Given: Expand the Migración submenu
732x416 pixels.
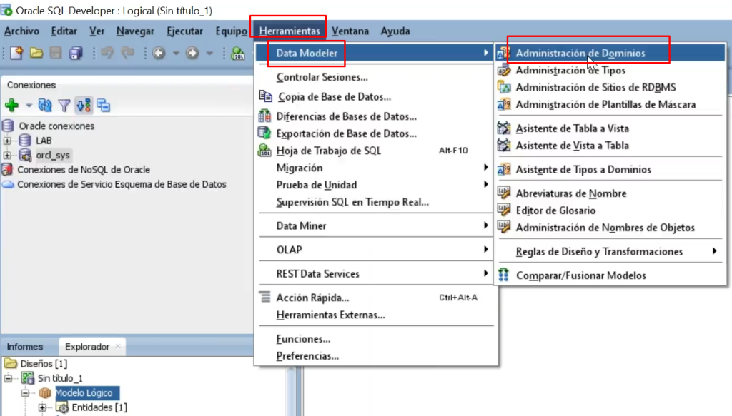Looking at the screenshot, I should (485, 167).
